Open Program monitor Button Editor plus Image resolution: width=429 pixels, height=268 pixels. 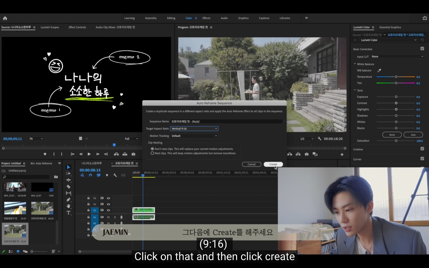coord(342,154)
